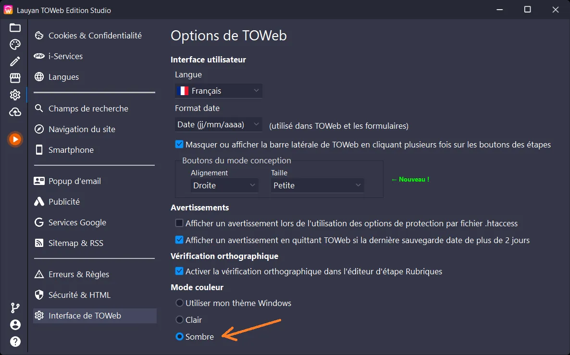The height and width of the screenshot is (355, 570).
Task: Click the Avertissements heading
Action: (199, 208)
